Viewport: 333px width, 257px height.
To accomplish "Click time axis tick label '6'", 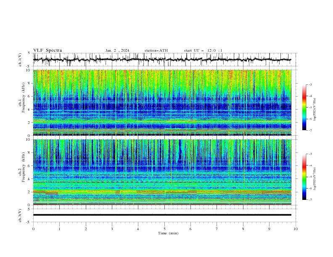I will pyautogui.click(x=190, y=229).
